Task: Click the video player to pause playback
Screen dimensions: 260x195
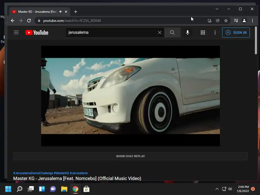Action: [x=131, y=96]
